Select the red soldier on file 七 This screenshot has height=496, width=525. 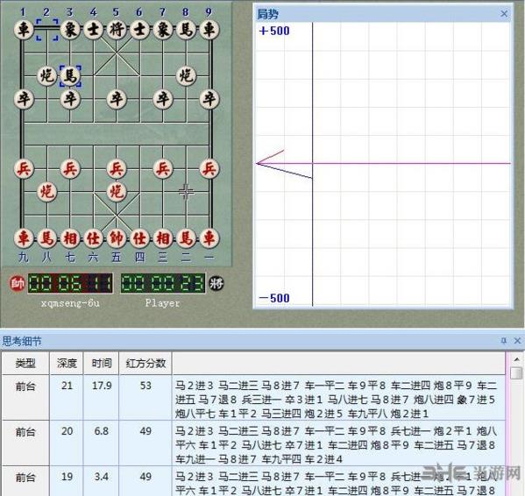click(x=70, y=168)
